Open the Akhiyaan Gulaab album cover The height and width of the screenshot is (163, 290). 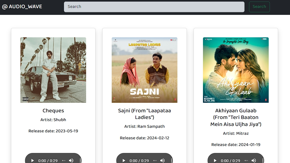tap(236, 70)
